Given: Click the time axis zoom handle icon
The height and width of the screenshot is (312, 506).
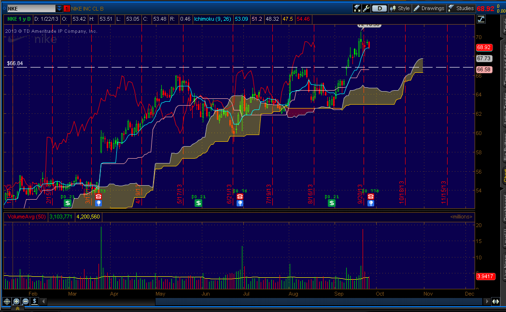Looking at the screenshot, I should click(495, 301).
